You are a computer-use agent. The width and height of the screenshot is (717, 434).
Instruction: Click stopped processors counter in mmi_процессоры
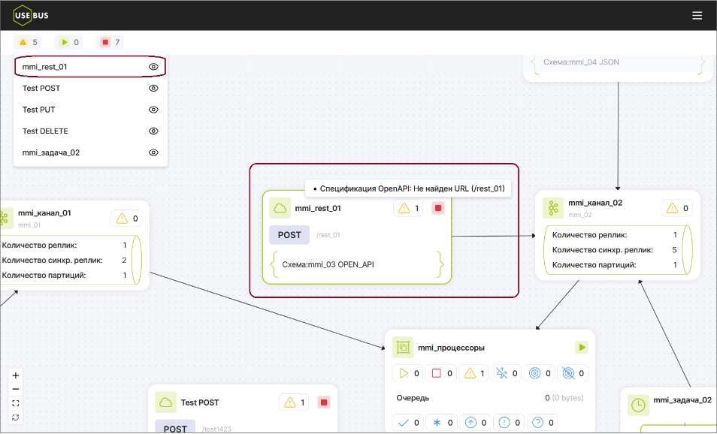[441, 373]
